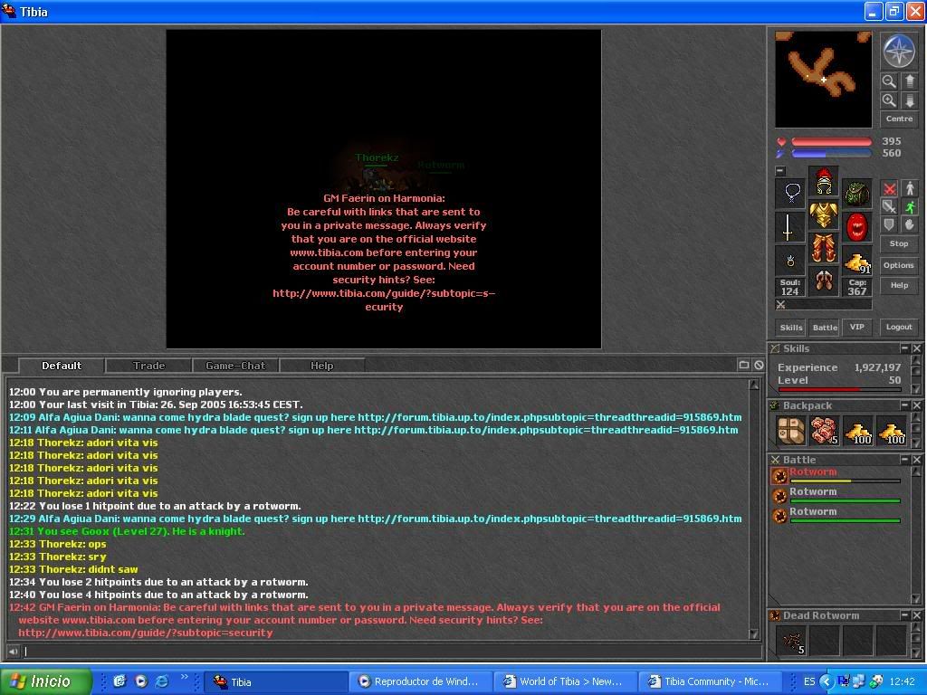The height and width of the screenshot is (695, 927).
Task: Zoom out the minimap
Action: pos(889,81)
